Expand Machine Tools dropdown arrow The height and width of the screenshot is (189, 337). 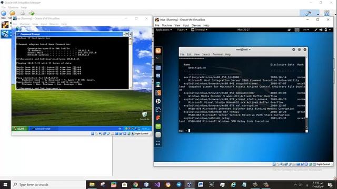318,14
